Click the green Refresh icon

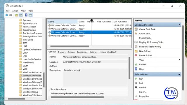coord(136,64)
